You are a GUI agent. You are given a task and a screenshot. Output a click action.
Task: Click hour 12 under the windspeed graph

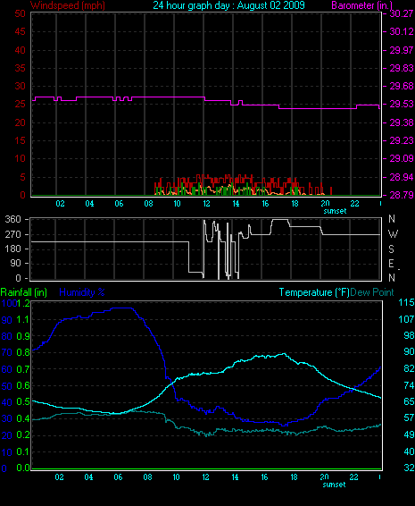click(206, 204)
